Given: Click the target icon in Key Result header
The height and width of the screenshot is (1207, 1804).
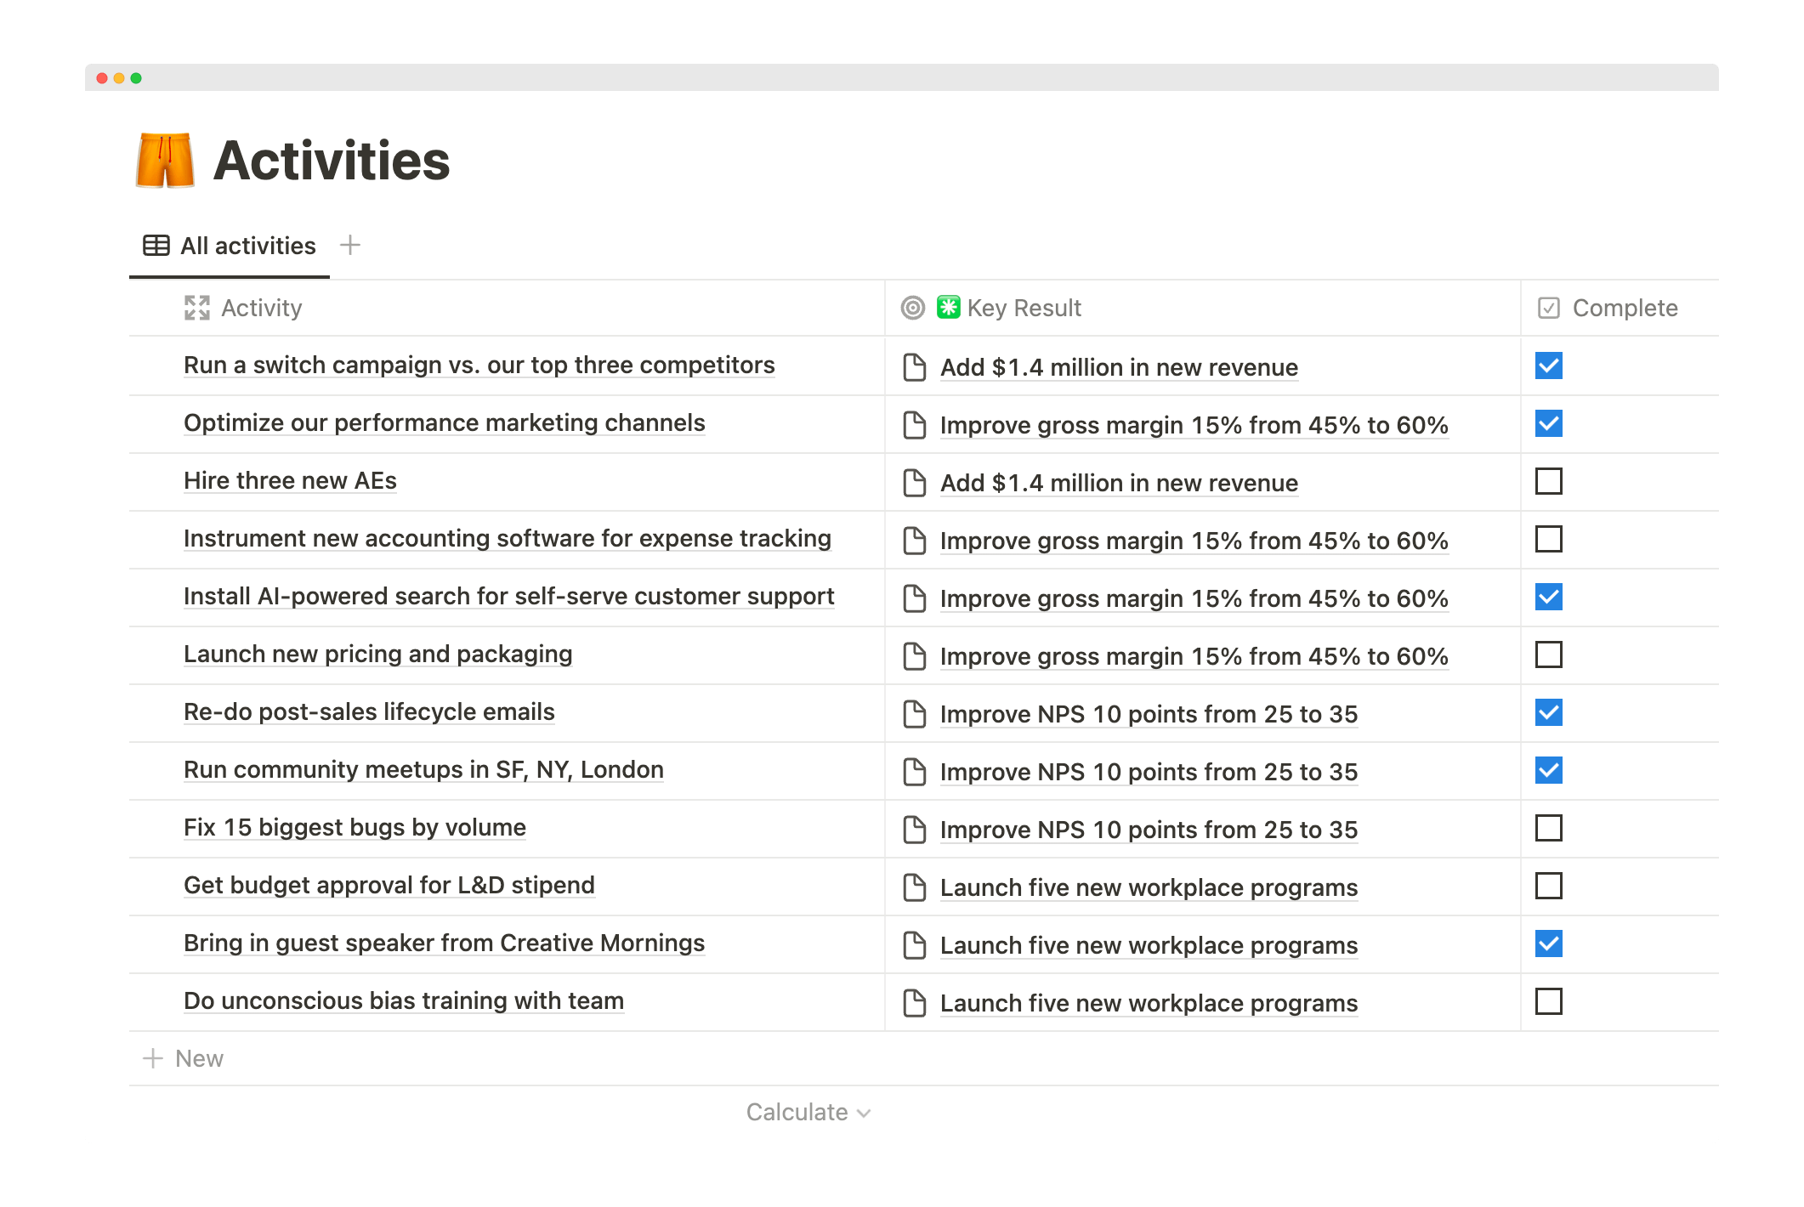Looking at the screenshot, I should [913, 308].
